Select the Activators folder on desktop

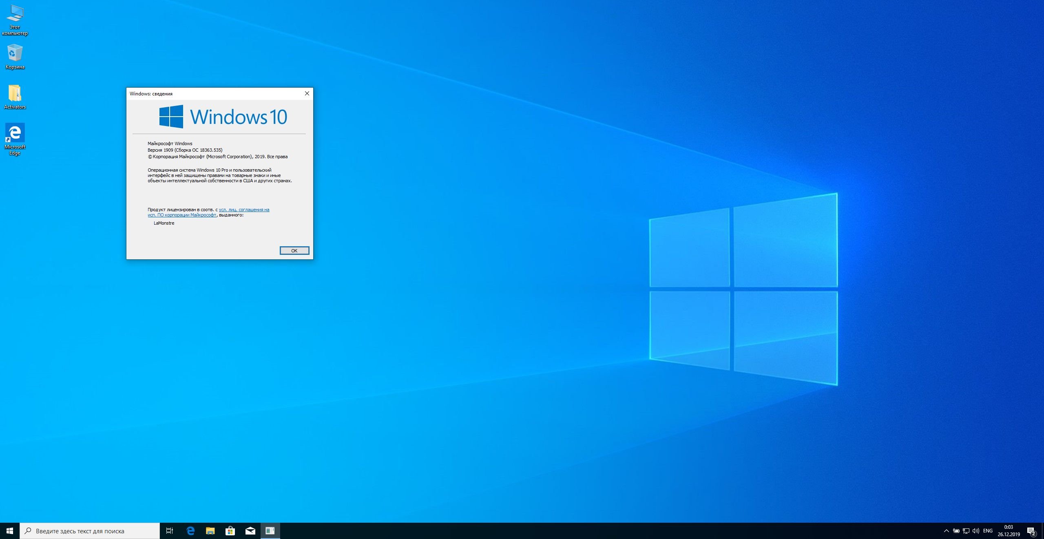coord(15,97)
